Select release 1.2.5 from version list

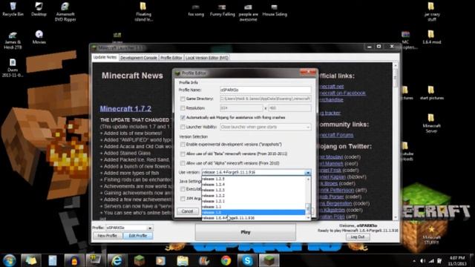tap(254, 179)
